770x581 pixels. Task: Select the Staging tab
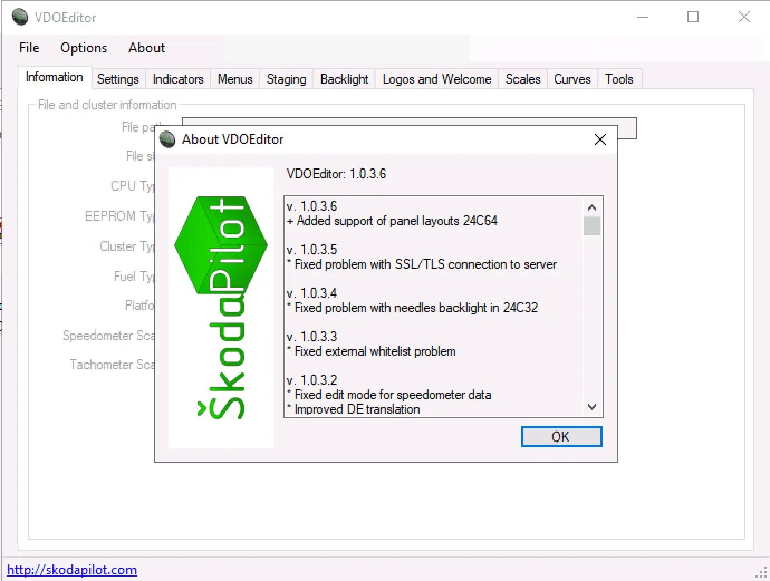[x=286, y=79]
